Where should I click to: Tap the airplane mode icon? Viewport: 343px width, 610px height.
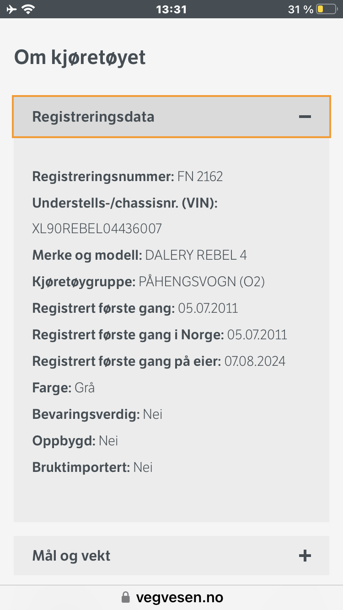12,8
